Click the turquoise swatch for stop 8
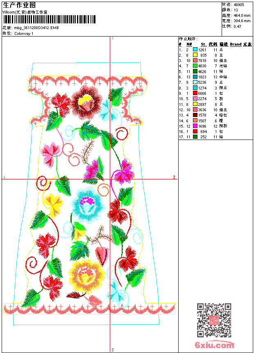 point(195,88)
